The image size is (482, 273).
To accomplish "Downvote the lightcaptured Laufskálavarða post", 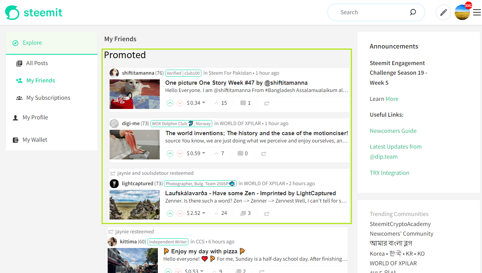I will coord(180,213).
